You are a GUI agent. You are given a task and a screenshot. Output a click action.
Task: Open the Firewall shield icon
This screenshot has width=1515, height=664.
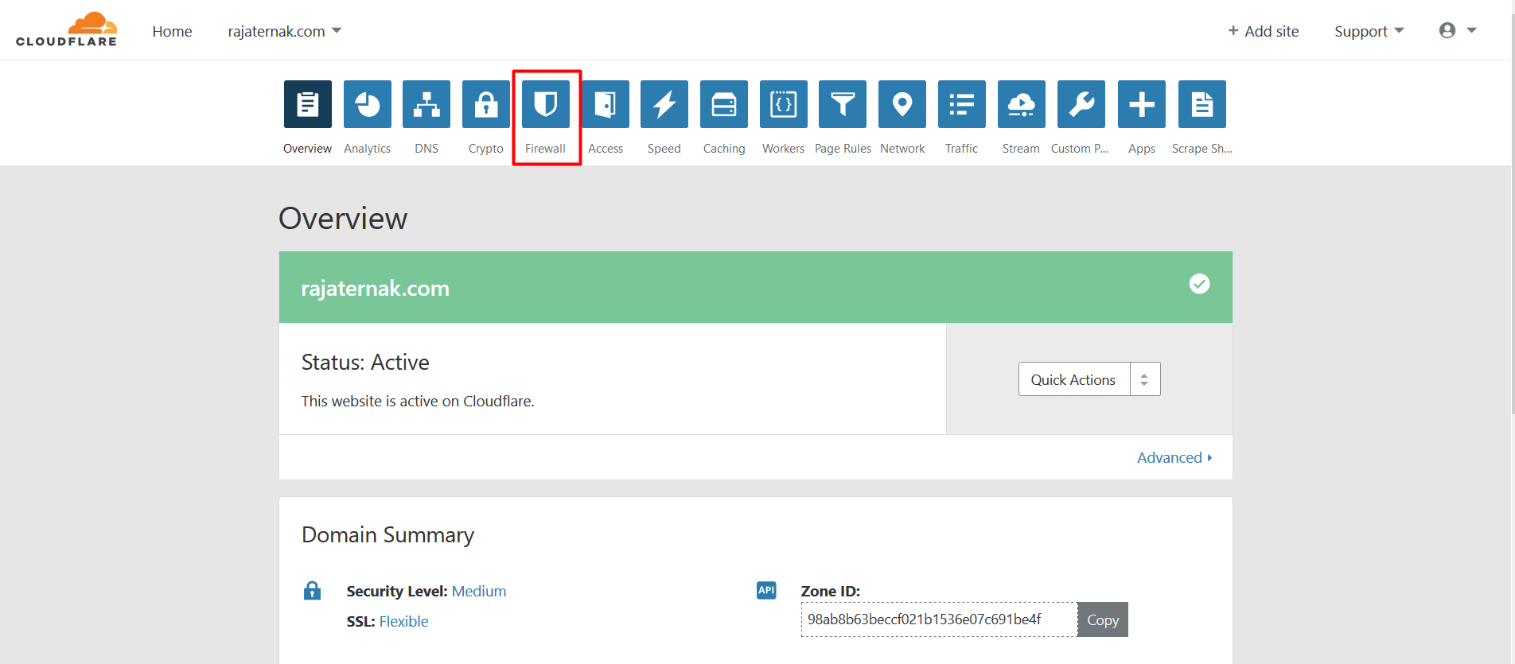[546, 104]
